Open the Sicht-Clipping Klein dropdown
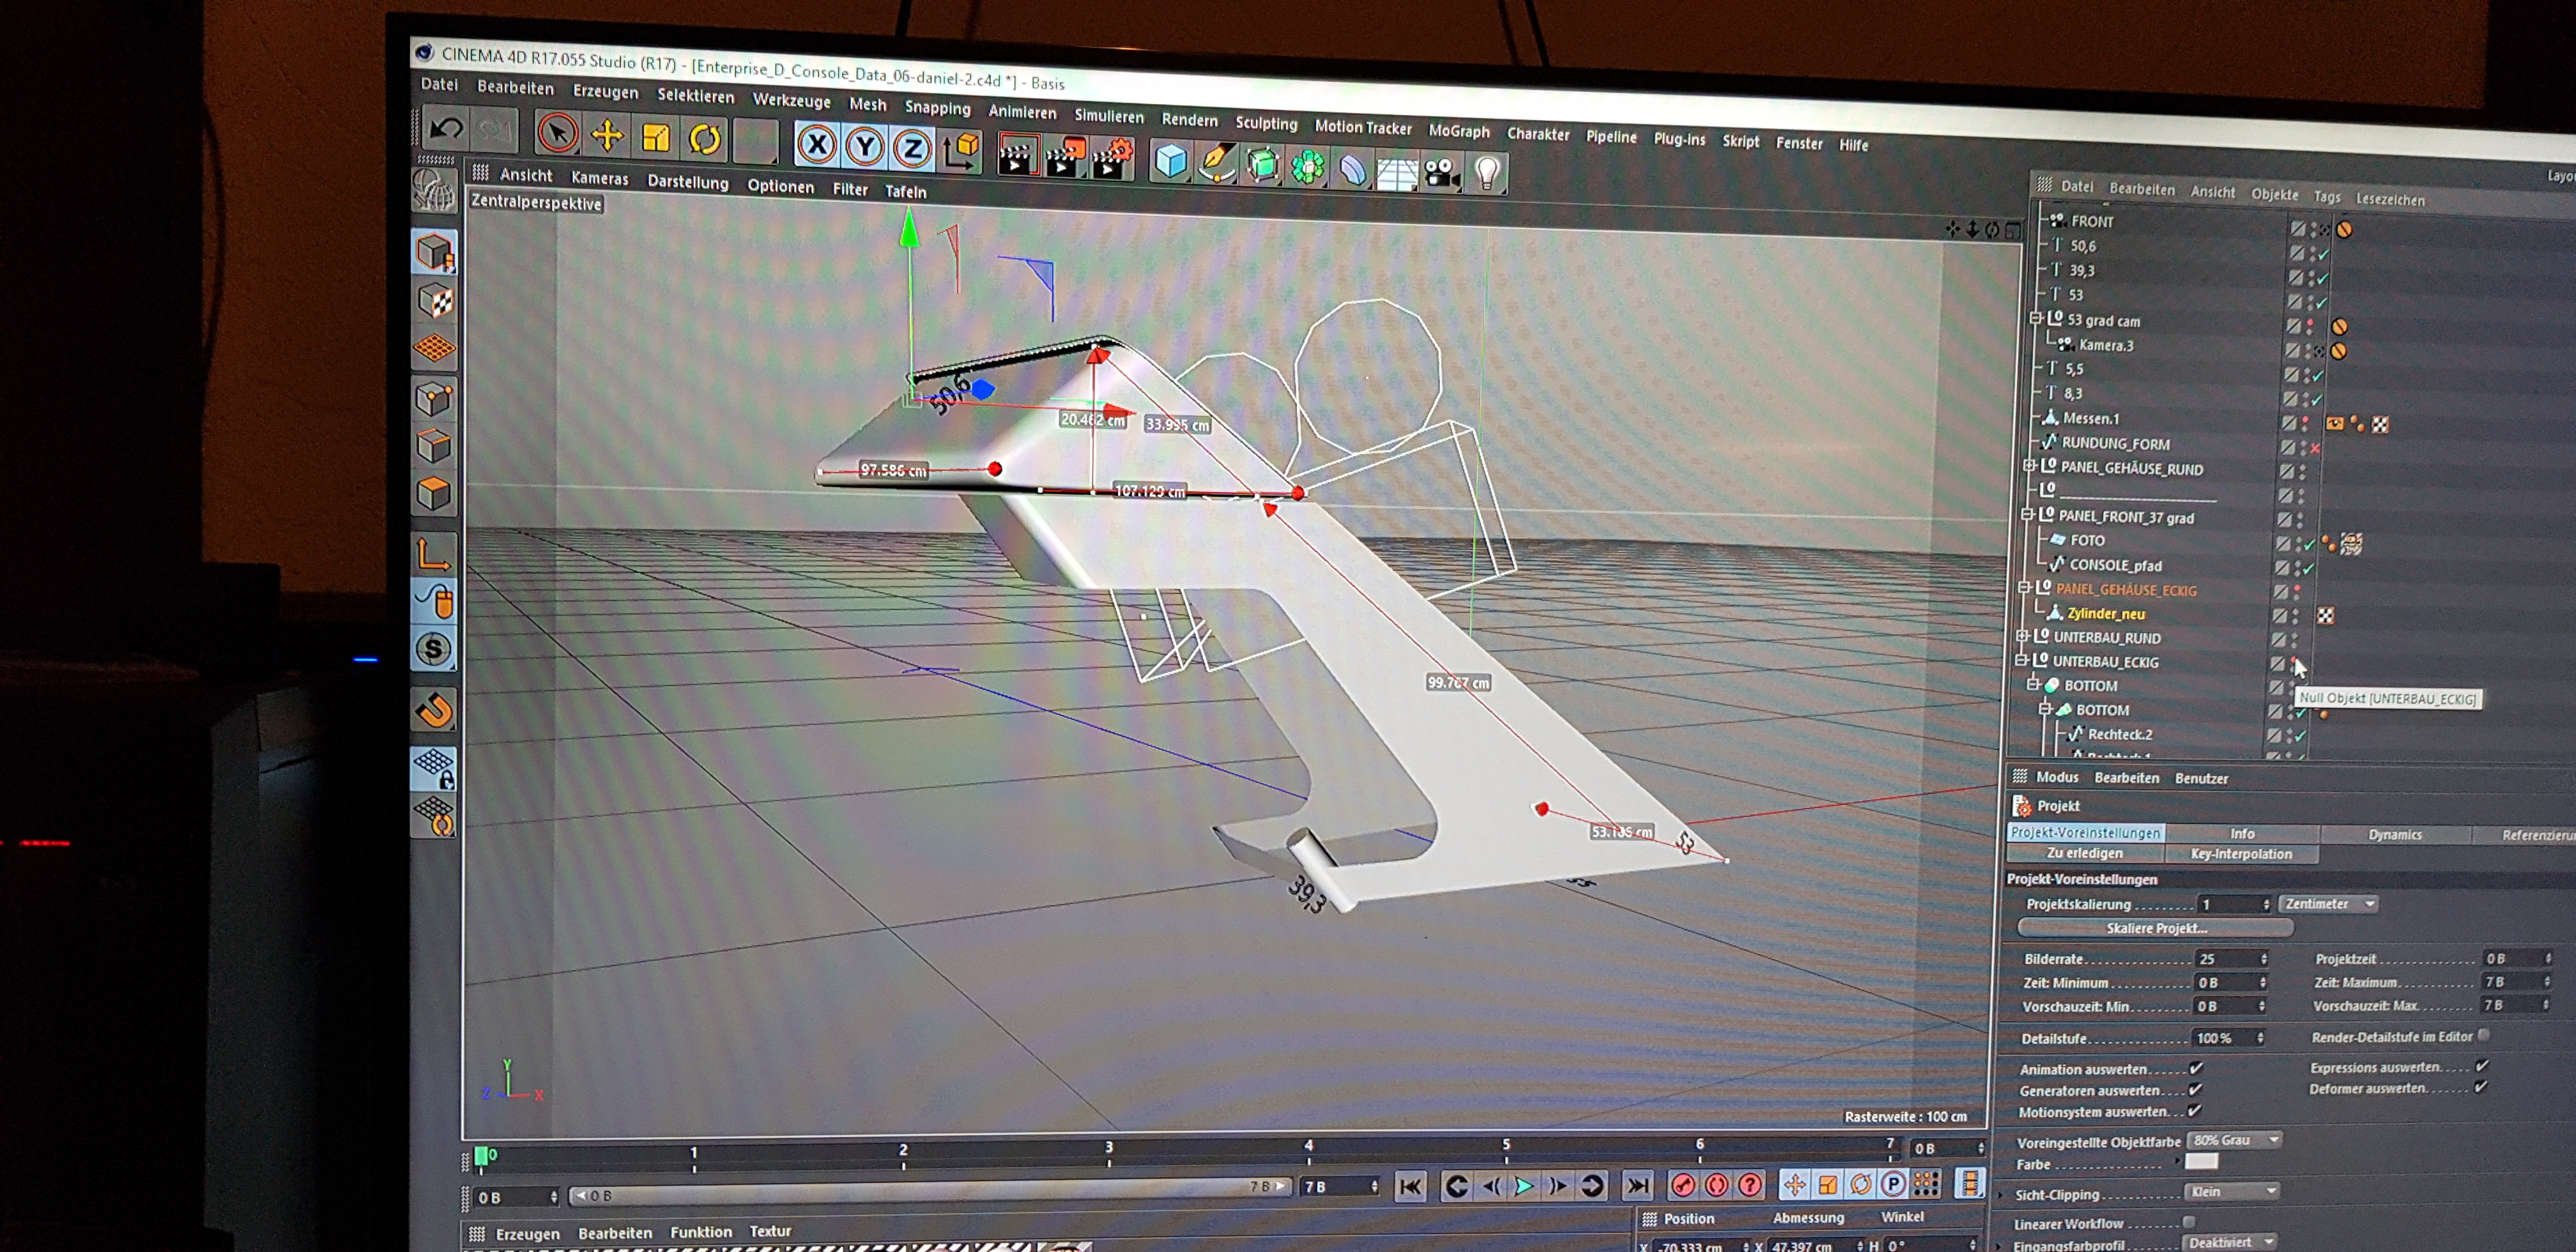This screenshot has height=1252, width=2576. (x=2232, y=1192)
